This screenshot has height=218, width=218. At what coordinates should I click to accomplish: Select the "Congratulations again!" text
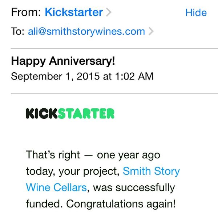pos(121,204)
